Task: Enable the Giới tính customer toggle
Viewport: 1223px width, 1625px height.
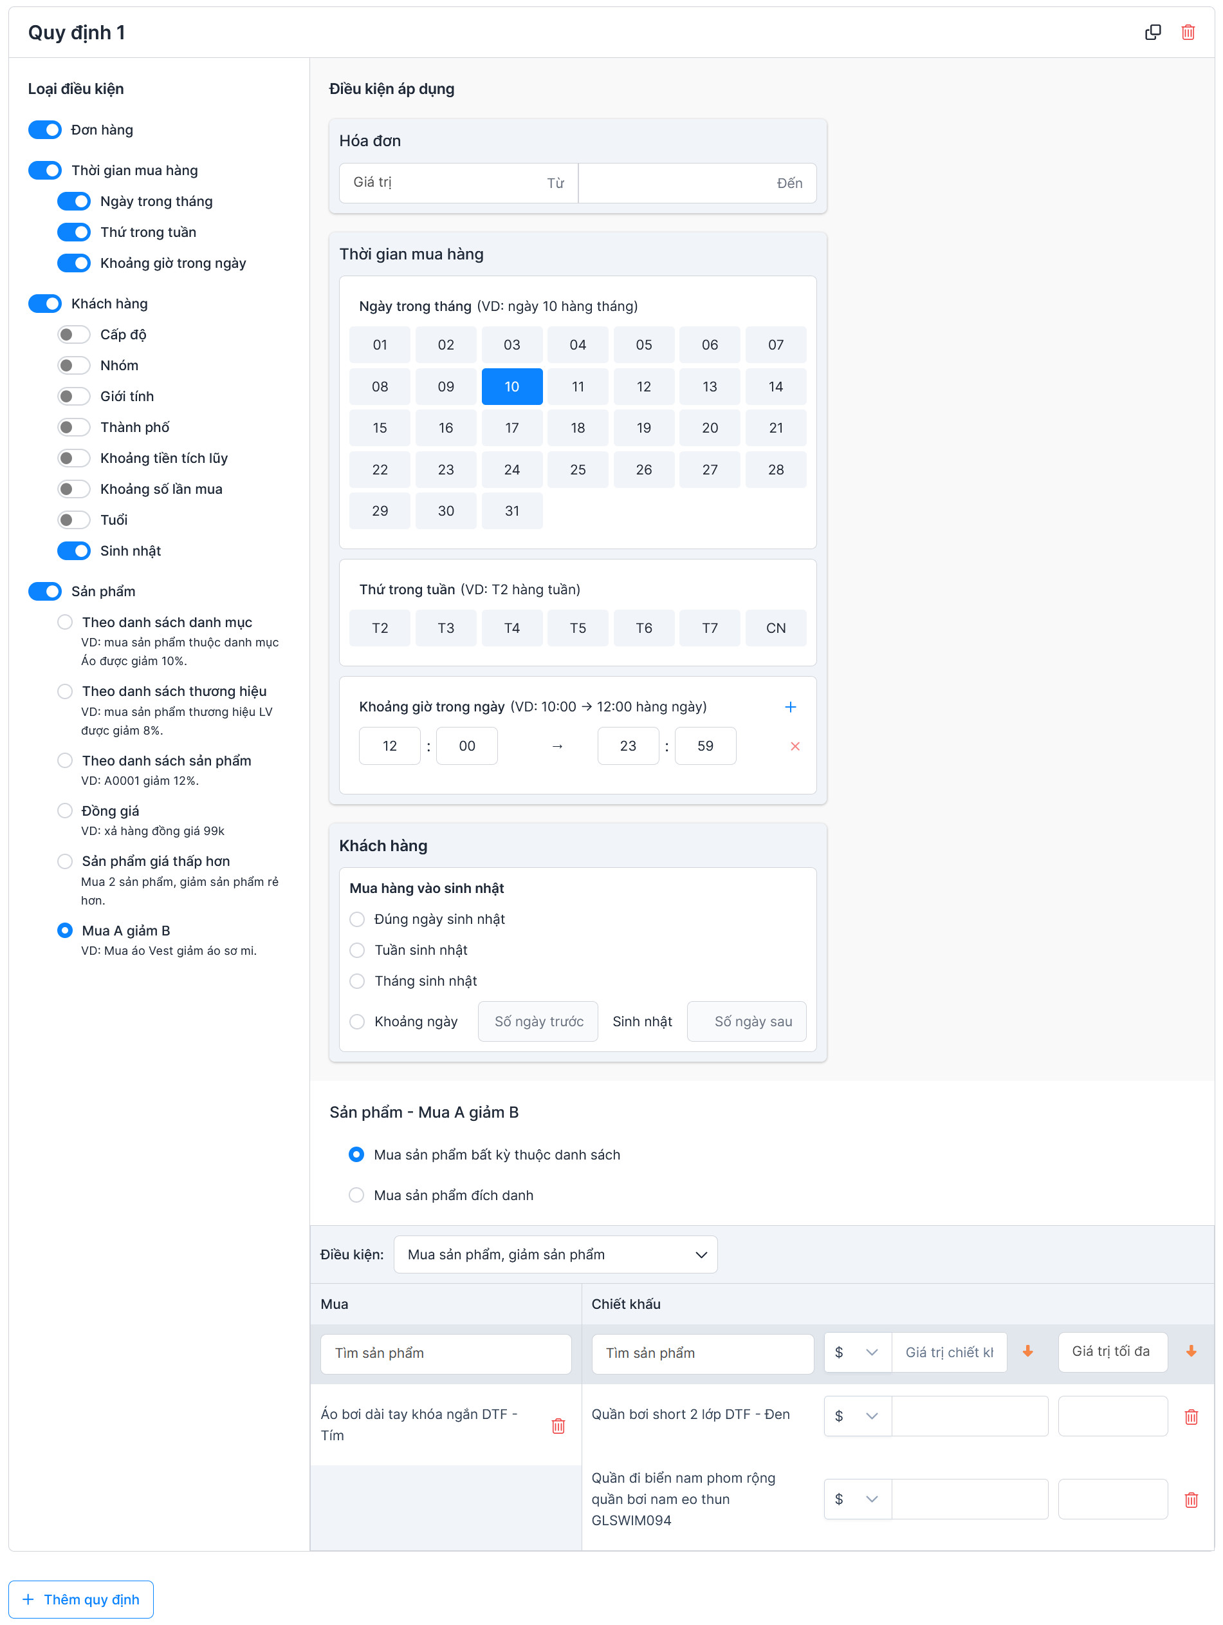Action: [73, 397]
